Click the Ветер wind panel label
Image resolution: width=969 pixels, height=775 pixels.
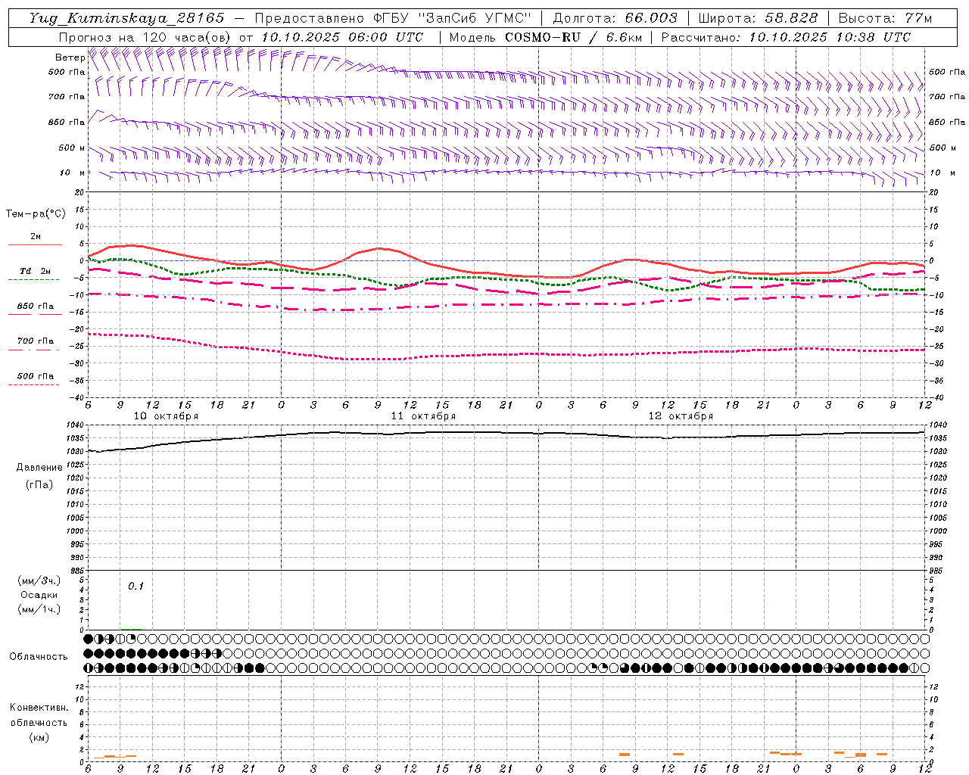pyautogui.click(x=70, y=58)
